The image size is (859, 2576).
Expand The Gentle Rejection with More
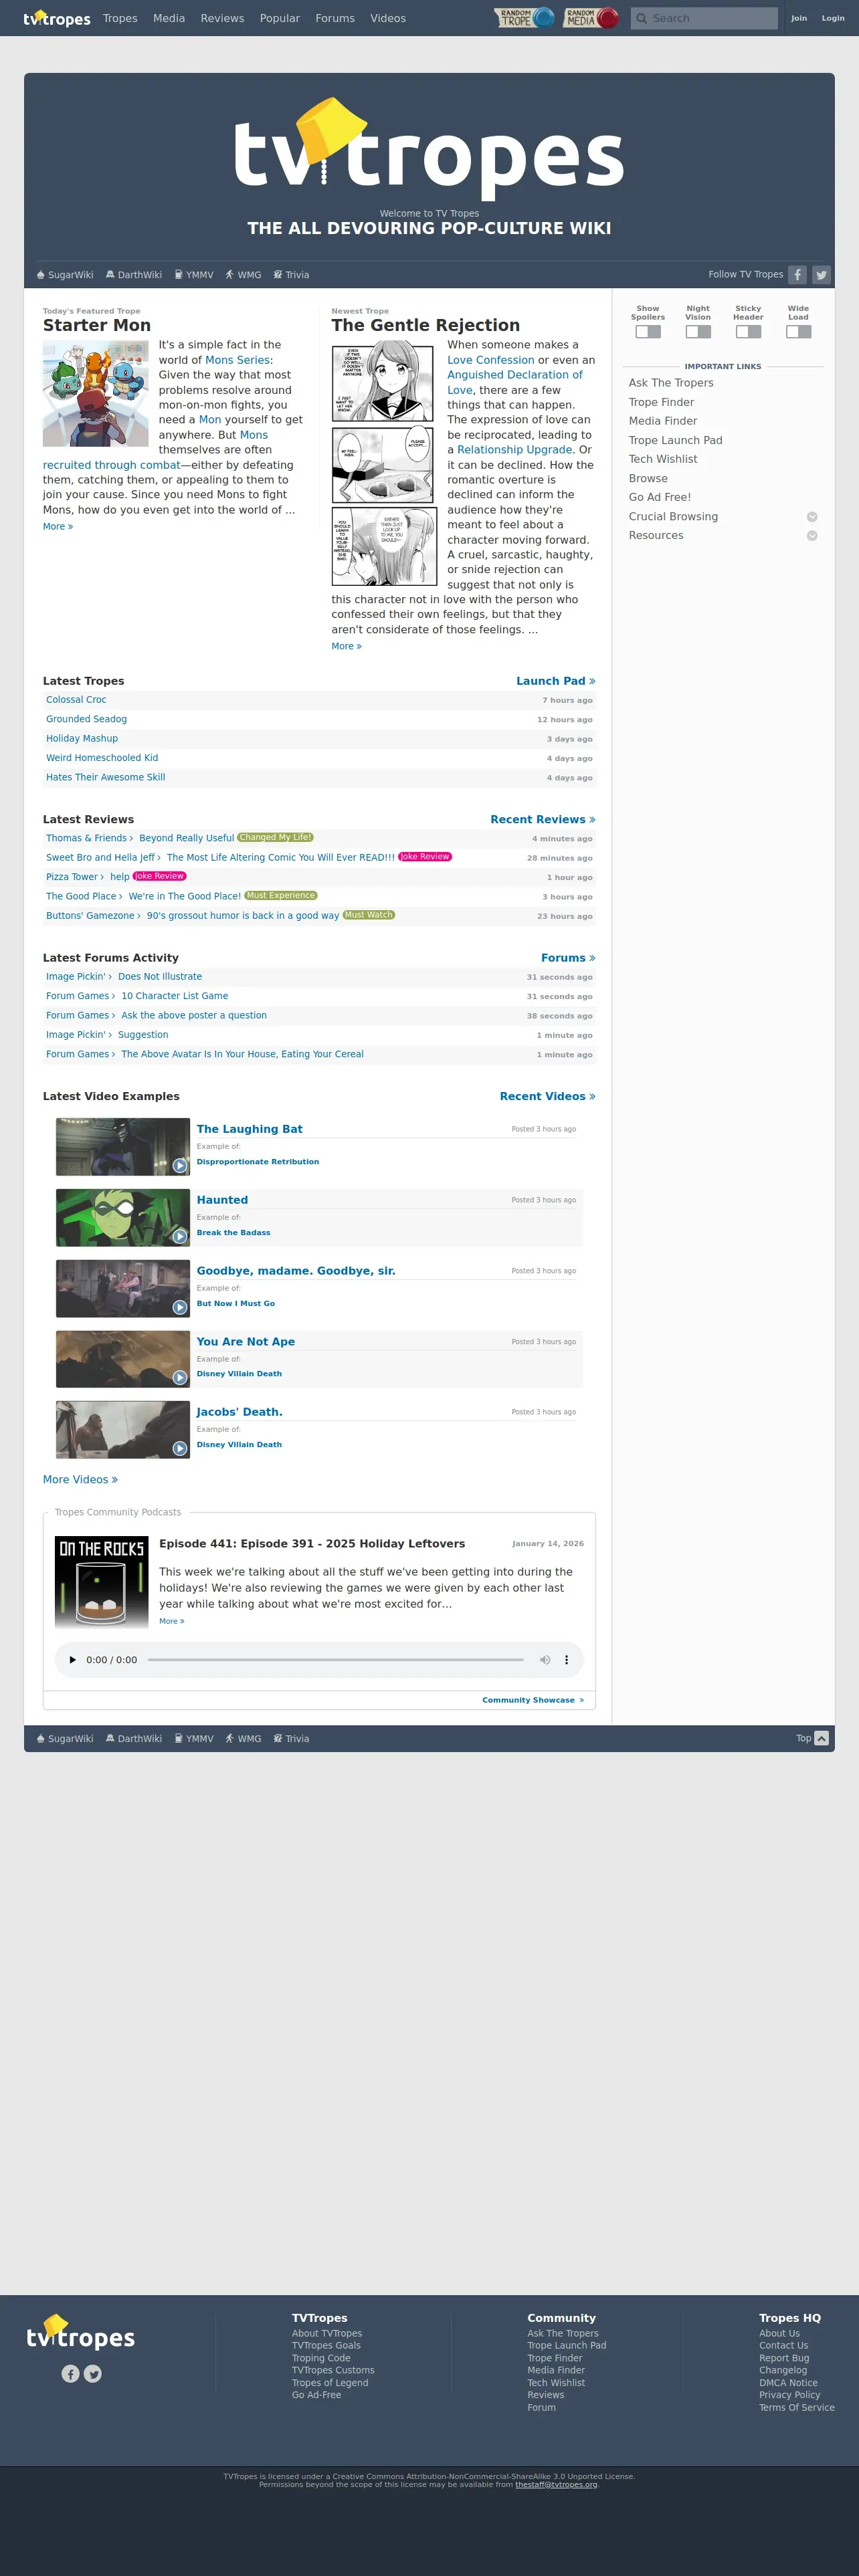tap(347, 647)
